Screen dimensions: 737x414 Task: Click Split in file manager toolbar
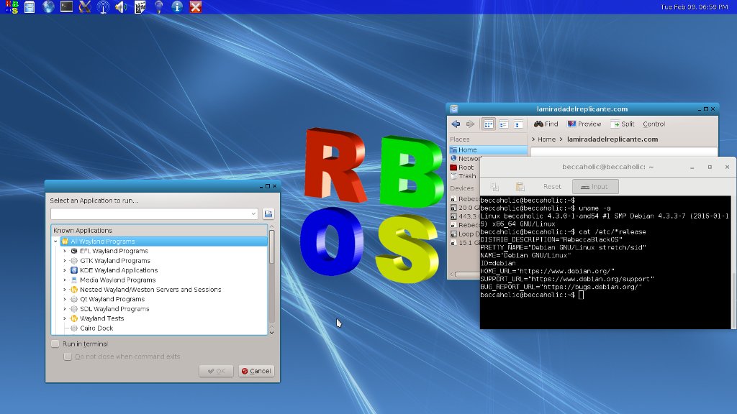coord(623,124)
